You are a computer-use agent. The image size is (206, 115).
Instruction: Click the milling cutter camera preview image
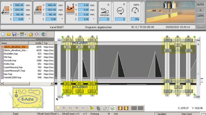[170, 12]
